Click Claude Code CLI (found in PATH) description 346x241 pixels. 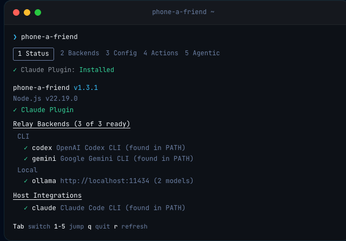(x=123, y=208)
